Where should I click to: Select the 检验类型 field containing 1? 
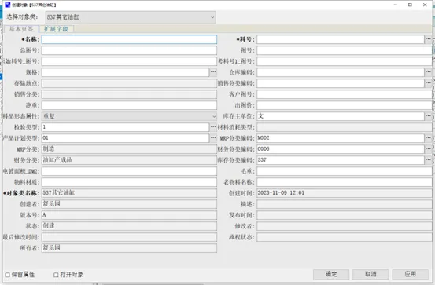(x=125, y=127)
